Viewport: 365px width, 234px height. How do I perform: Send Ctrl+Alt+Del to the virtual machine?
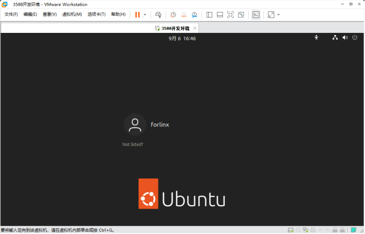tap(158, 15)
